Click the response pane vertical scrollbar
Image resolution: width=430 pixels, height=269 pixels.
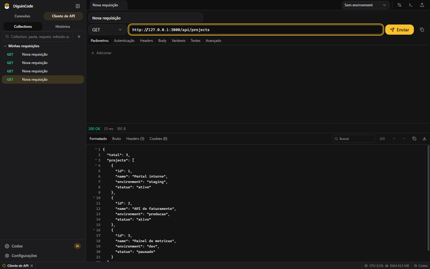[x=428, y=198]
